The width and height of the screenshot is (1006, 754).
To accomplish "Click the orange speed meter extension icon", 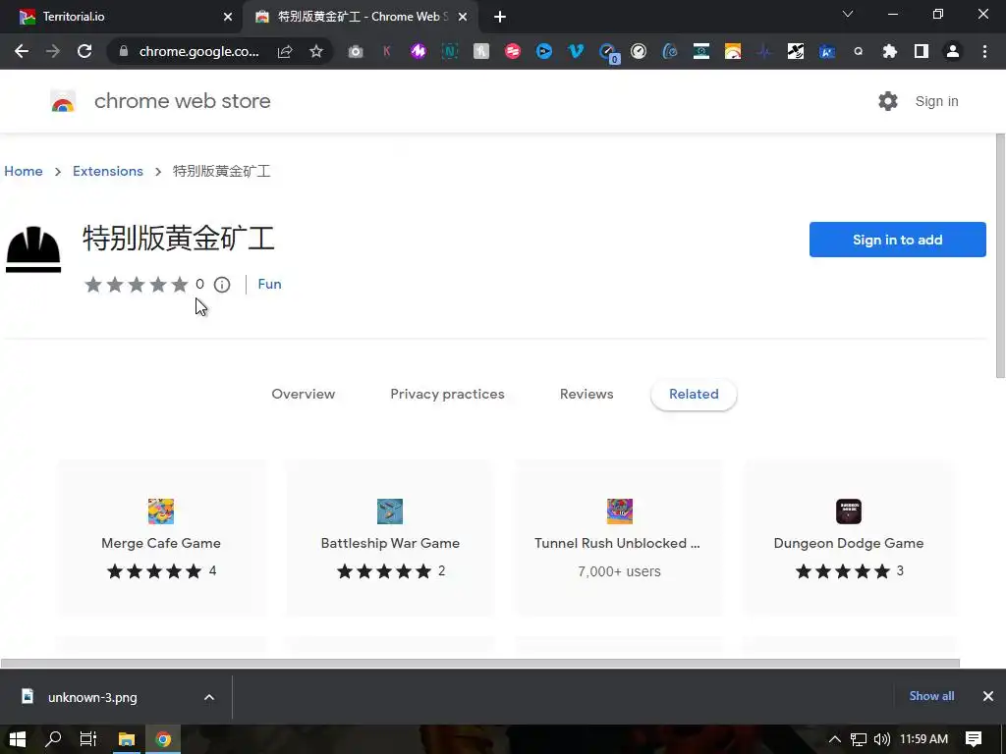I will [x=733, y=51].
